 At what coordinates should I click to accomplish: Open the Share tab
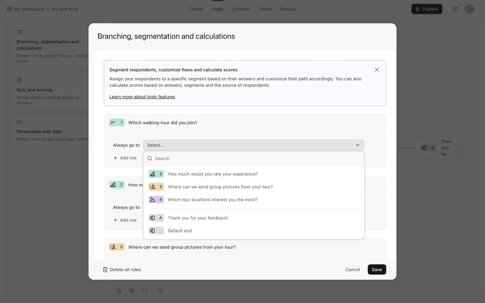(265, 9)
